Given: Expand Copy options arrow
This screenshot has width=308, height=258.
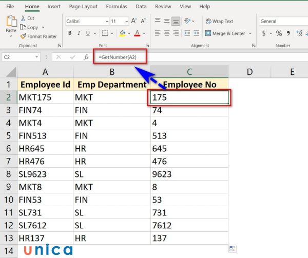Looking at the screenshot, I should pos(43,27).
